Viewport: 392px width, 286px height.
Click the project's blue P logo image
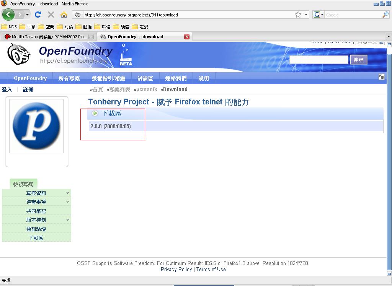pyautogui.click(x=36, y=126)
